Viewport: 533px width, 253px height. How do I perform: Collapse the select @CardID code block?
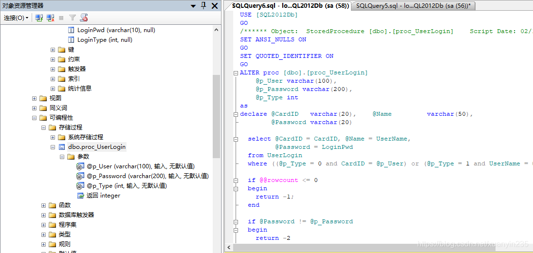(236, 139)
